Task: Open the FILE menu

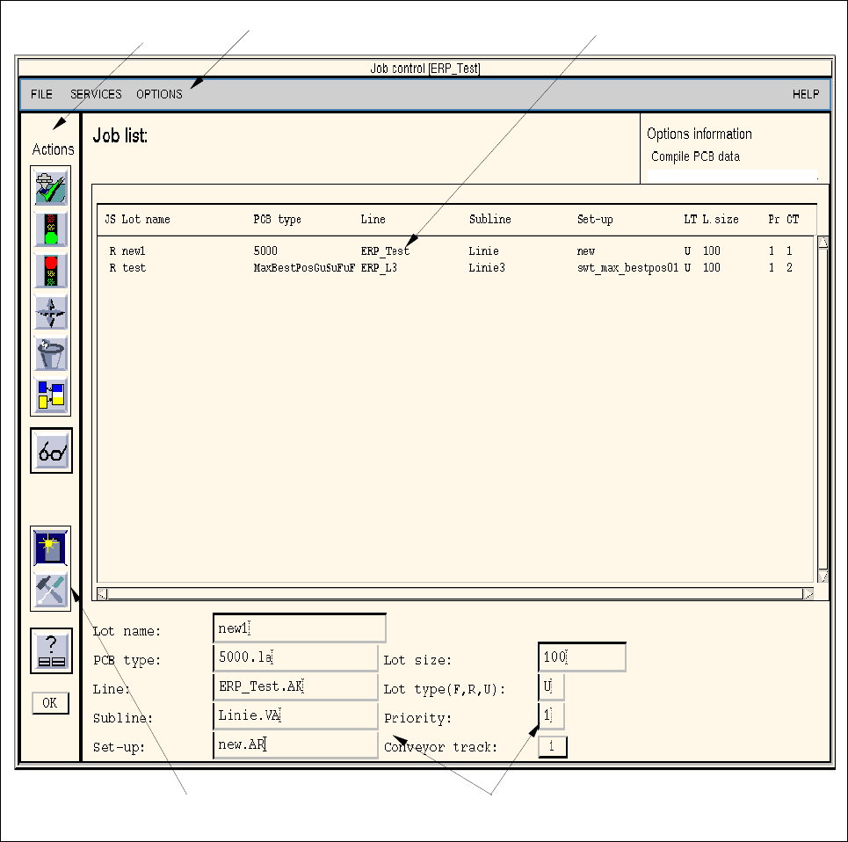Action: (x=41, y=94)
